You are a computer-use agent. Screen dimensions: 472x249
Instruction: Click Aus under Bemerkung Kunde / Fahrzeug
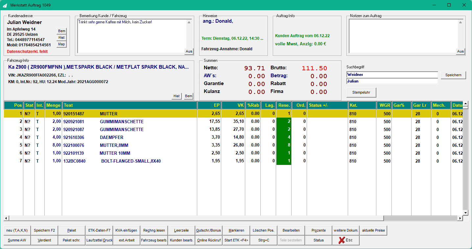[x=189, y=51]
